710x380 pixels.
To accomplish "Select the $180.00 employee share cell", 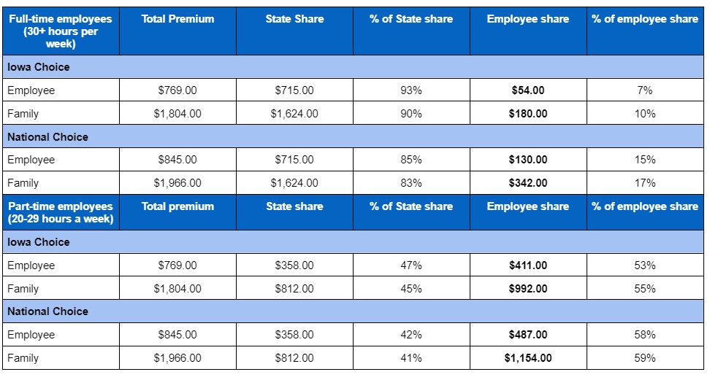I will point(527,114).
